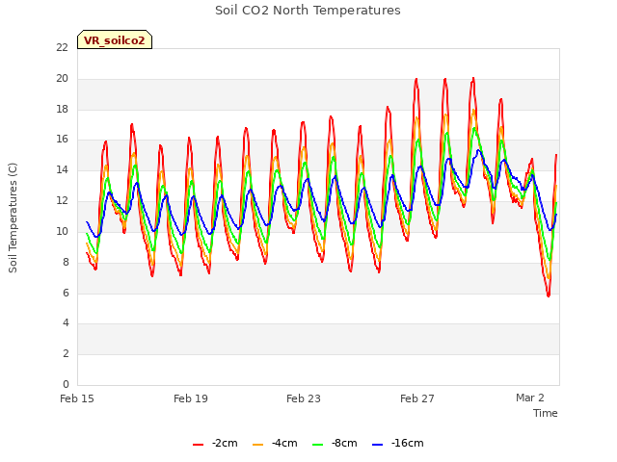Click the blue -16cm legend swatch
Image resolution: width=617 pixels, height=462 pixels.
click(x=378, y=445)
